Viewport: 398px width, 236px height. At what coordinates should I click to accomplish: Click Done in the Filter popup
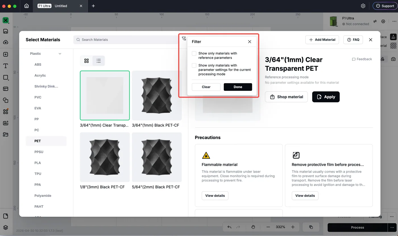click(x=238, y=87)
